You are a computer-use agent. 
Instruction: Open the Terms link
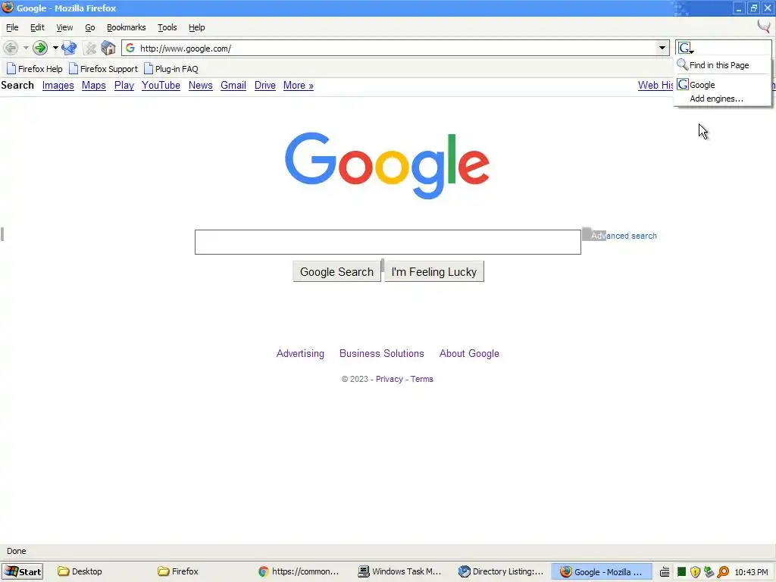[421, 379]
